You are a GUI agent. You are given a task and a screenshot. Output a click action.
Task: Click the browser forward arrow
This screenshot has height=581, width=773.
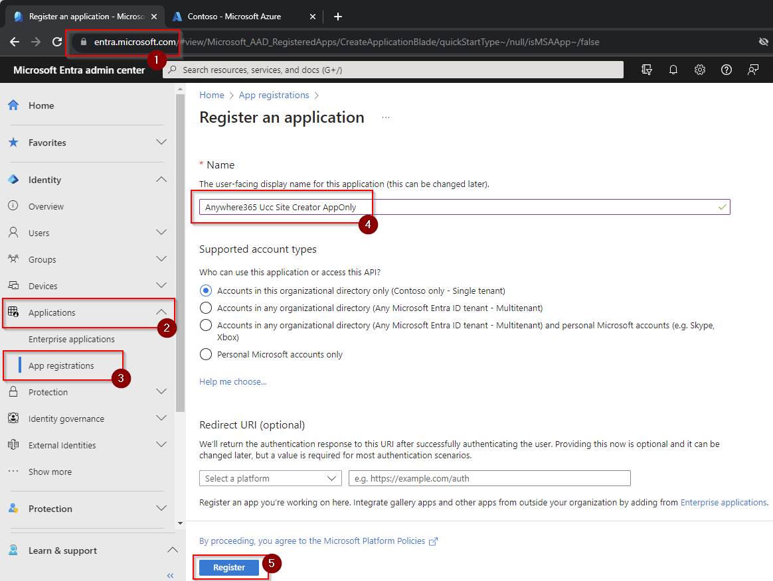click(x=36, y=42)
